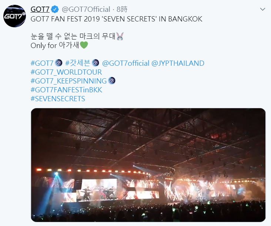Open the #GOT7_WORLDTOUR hashtag
Screen dimensions: 271x226
66,72
